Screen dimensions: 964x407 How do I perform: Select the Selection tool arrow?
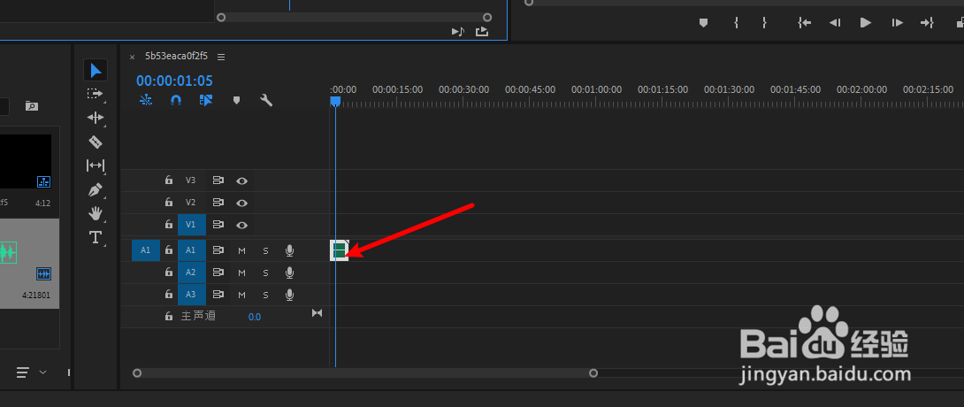(x=96, y=70)
